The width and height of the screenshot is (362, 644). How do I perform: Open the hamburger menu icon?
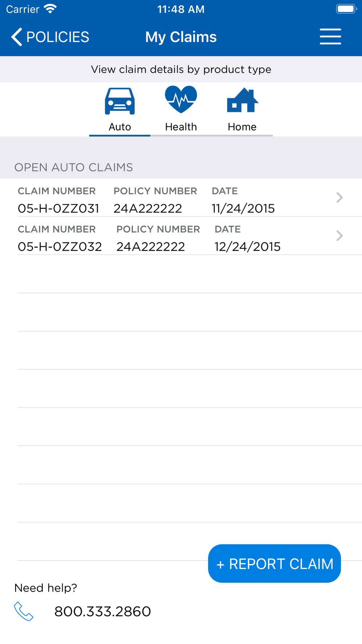330,37
